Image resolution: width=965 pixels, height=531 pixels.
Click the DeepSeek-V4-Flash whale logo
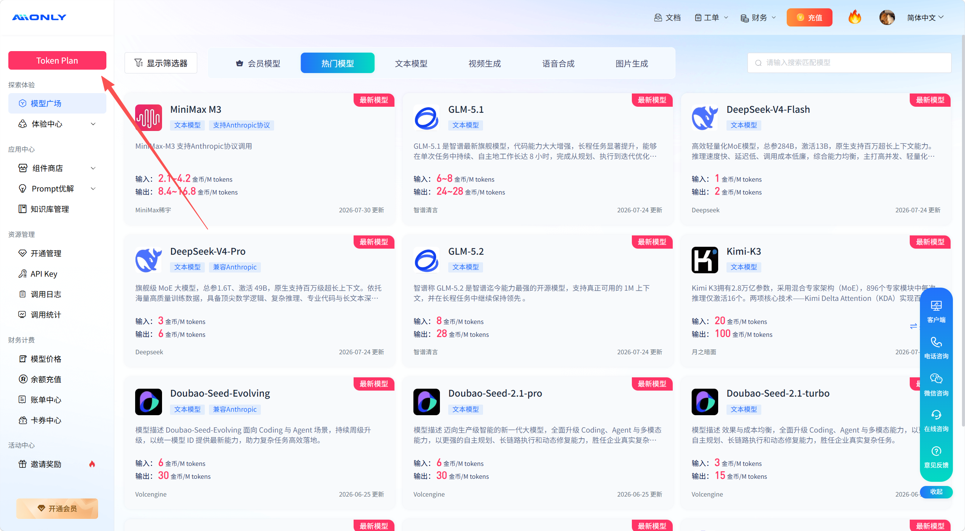point(705,118)
